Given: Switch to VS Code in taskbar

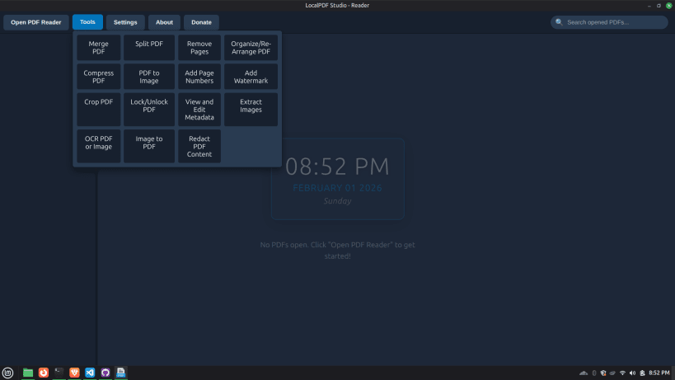Looking at the screenshot, I should 90,373.
